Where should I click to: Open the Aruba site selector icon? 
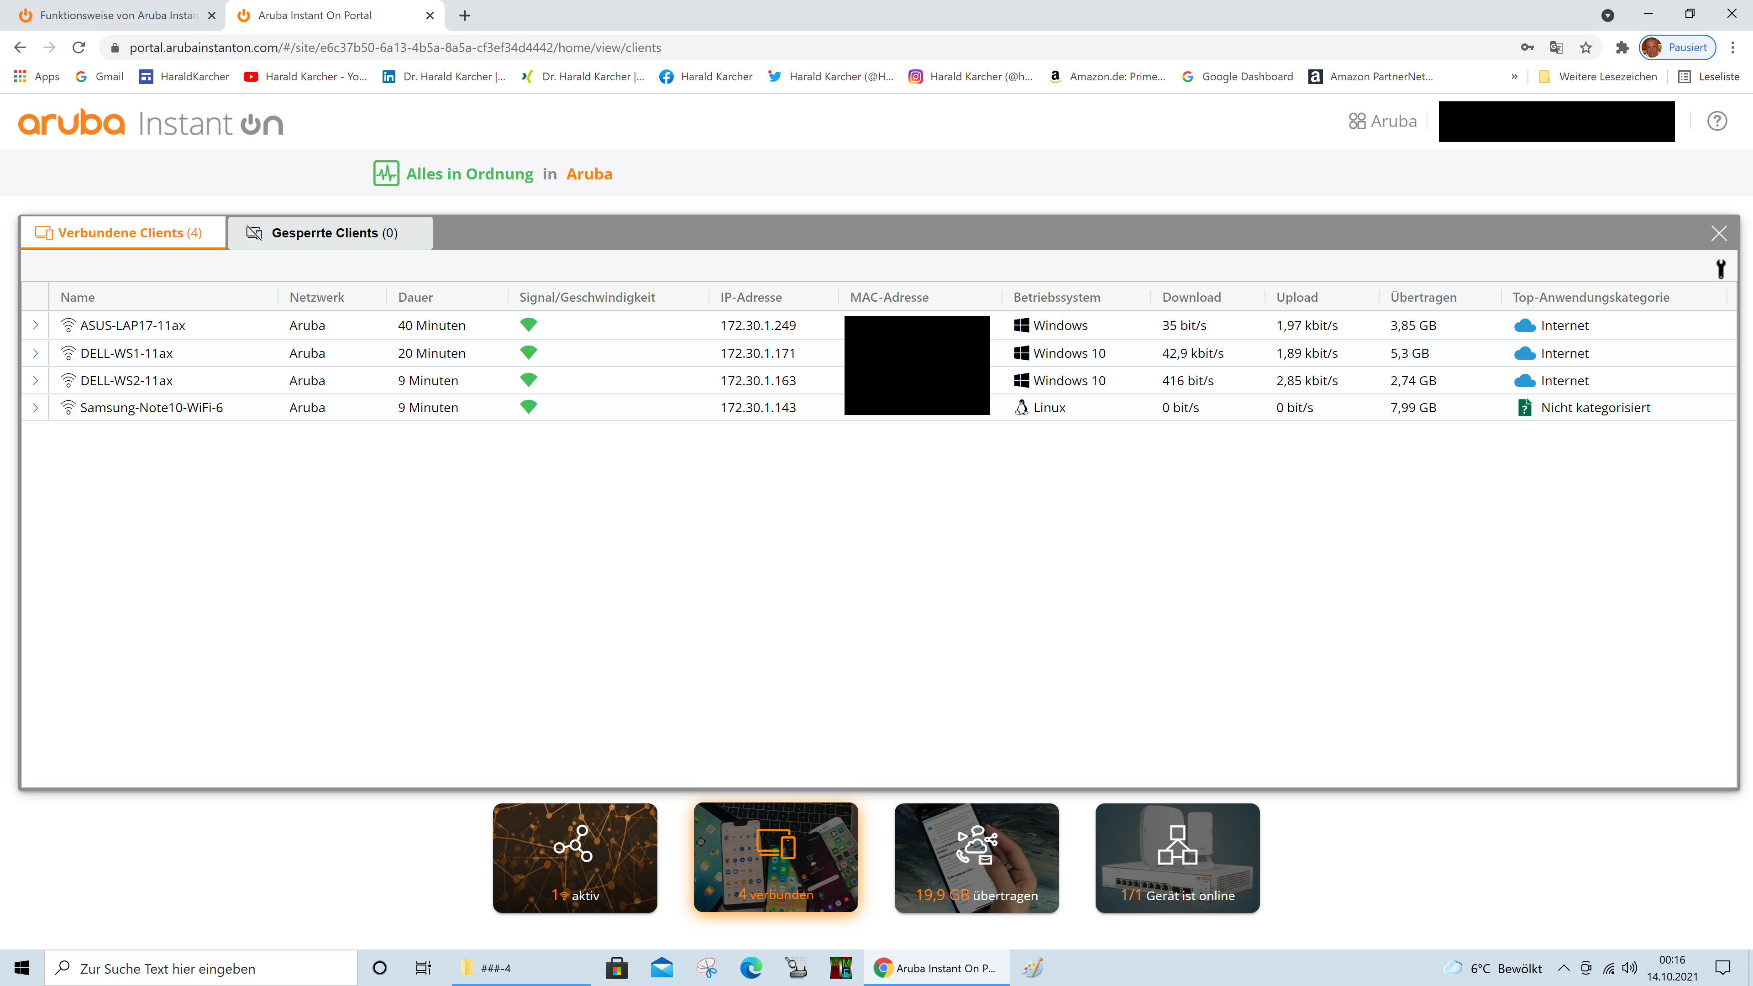[x=1357, y=121]
